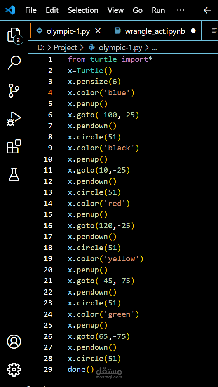Click line number 14 in the gutter

pos(48,203)
